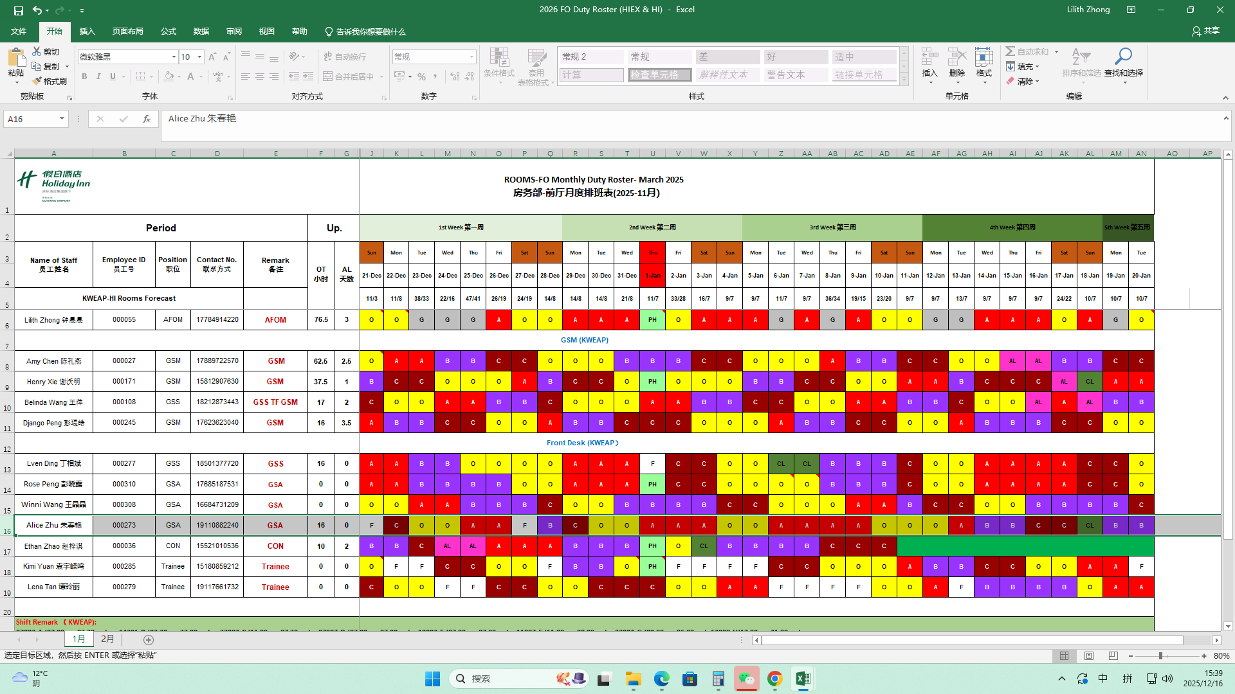Click the zoom slider in the status bar
The image size is (1235, 694).
(x=1160, y=656)
